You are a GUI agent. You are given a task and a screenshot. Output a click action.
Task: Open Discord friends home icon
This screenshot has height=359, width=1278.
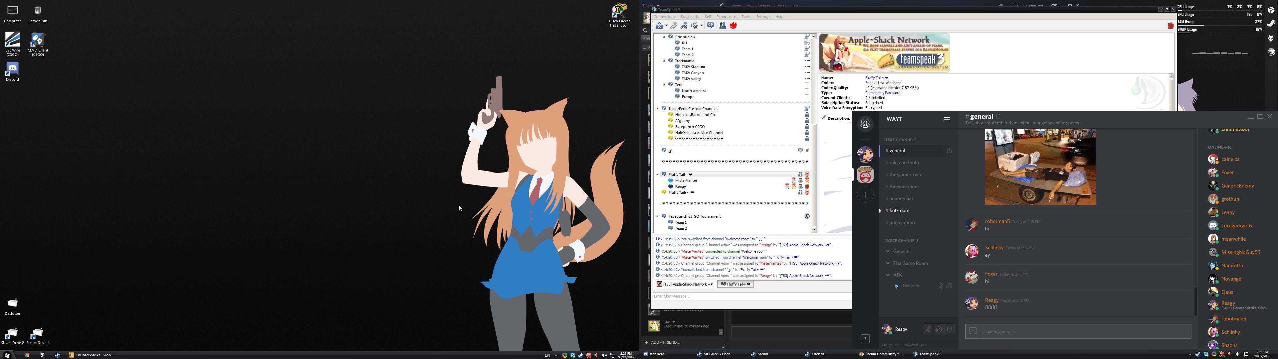coord(865,124)
